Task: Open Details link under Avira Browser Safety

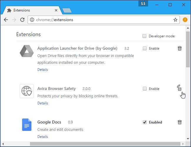Action: (x=43, y=103)
